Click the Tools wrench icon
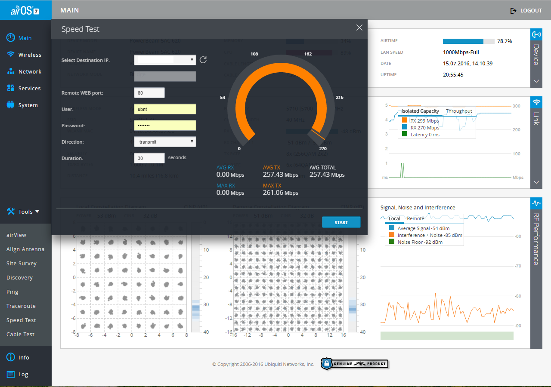Screen dimensions: 551x387 point(11,211)
